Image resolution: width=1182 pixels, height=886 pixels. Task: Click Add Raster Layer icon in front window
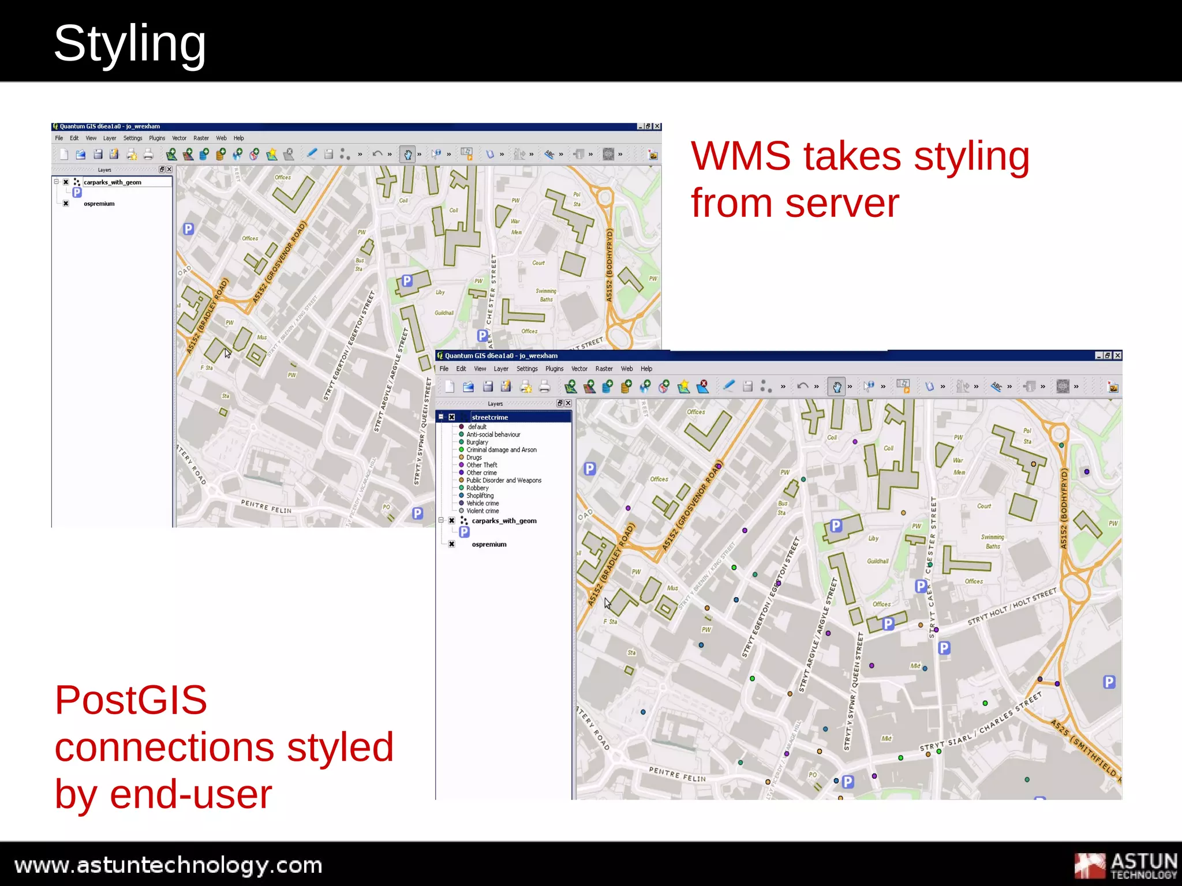pos(589,386)
